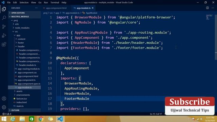
Task: Expand the assets folder
Action: [x=19, y=91]
